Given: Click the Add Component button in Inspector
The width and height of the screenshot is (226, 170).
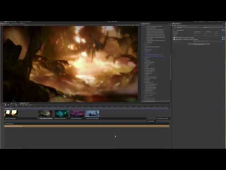Looking at the screenshot, I should point(199,44).
